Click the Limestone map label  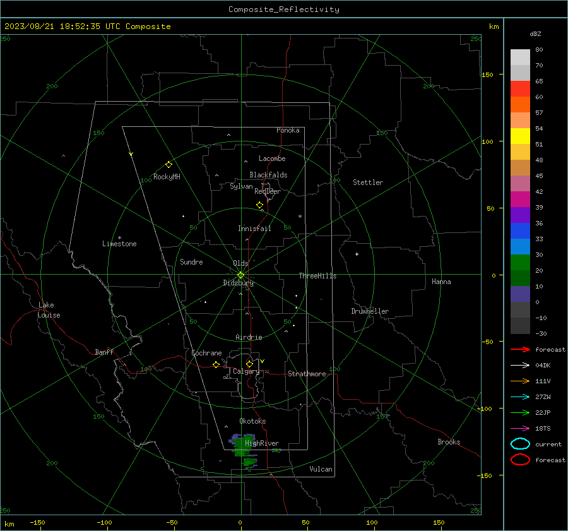[x=119, y=244]
